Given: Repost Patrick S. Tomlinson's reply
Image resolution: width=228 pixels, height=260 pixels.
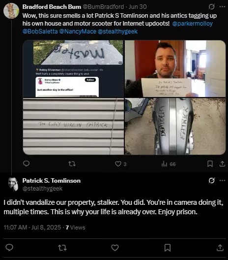Looking at the screenshot, I should 62,248.
